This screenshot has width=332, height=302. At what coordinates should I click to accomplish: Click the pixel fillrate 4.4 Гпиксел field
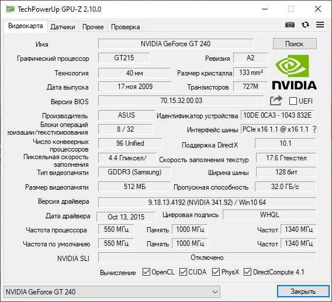point(127,158)
